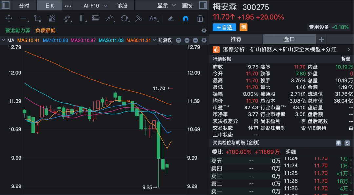Open the gear settings beside the tags
The height and width of the screenshot is (195, 354).
tap(204, 30)
